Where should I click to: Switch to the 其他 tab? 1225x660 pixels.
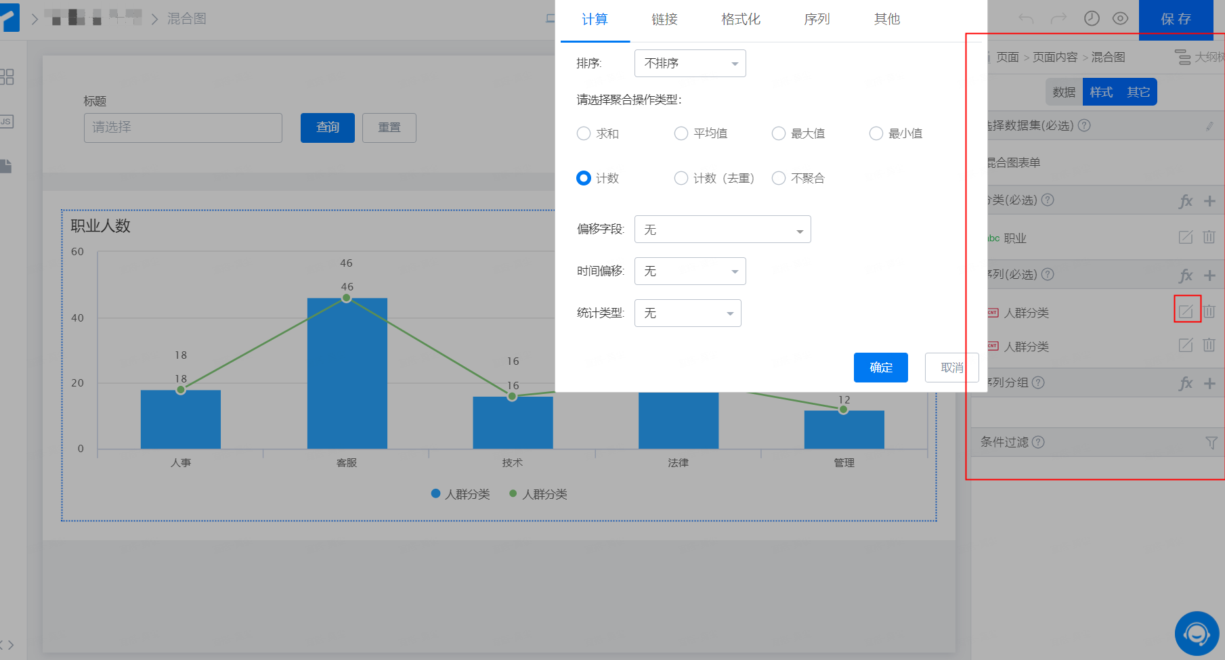(x=886, y=20)
